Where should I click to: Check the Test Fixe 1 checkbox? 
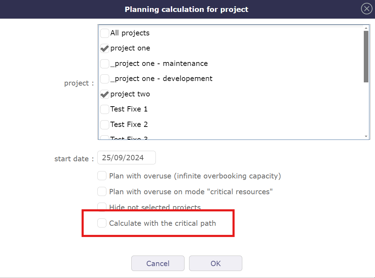point(104,109)
